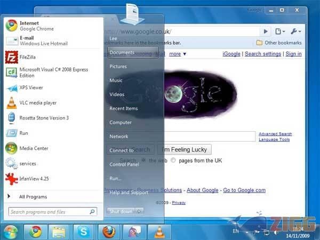
Task: Open Advanced Search link
Action: (275, 134)
